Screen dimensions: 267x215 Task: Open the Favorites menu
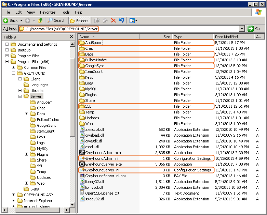tap(48, 12)
